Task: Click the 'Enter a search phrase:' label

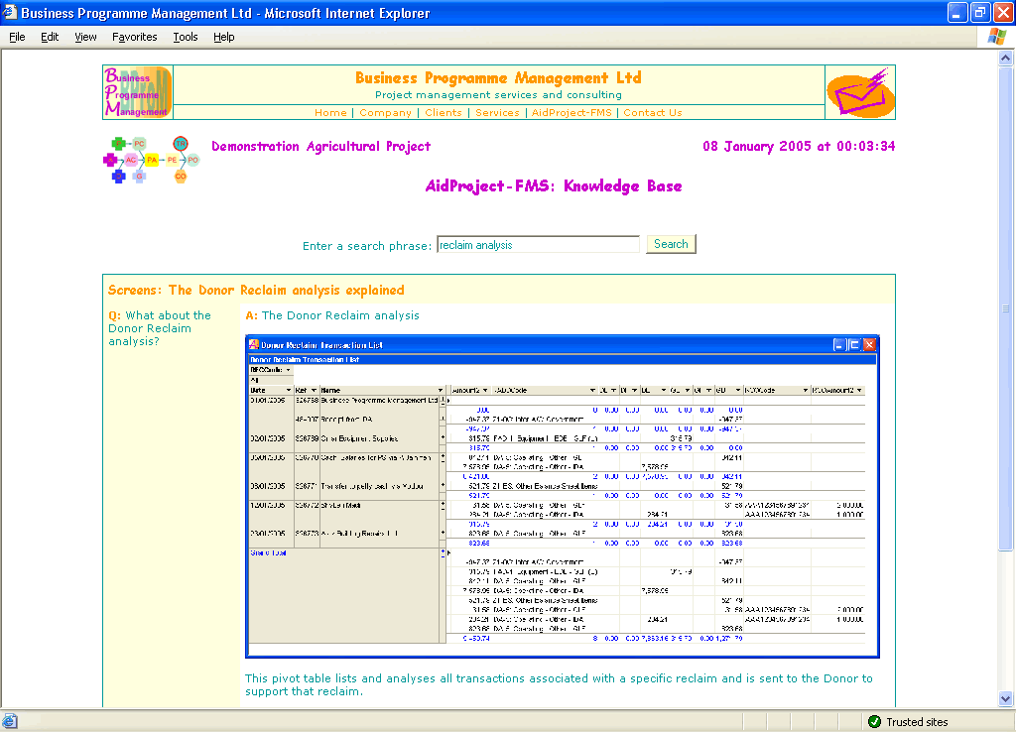Action: tap(367, 246)
